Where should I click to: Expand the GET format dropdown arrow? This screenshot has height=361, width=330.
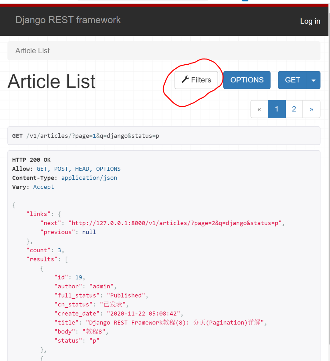313,80
